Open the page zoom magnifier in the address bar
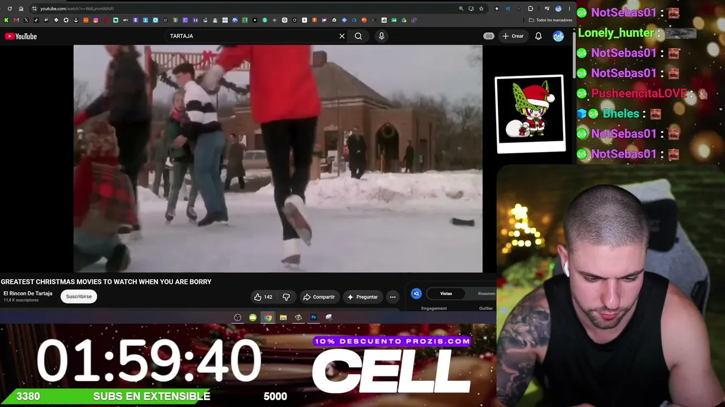Viewport: 725px width, 407px height. tap(461, 8)
